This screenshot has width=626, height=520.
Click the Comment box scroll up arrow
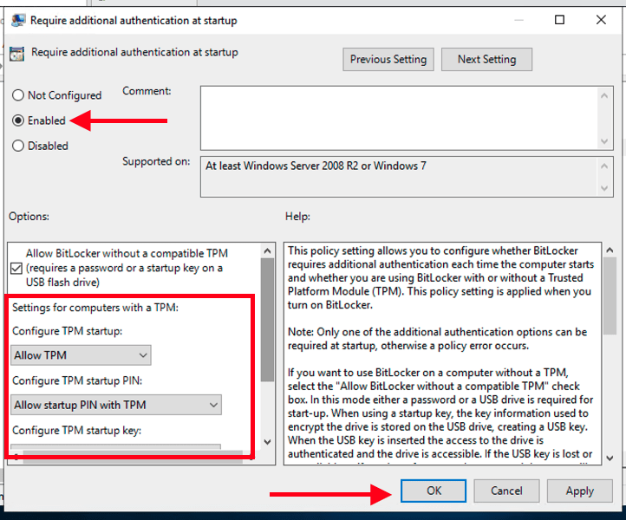(605, 93)
